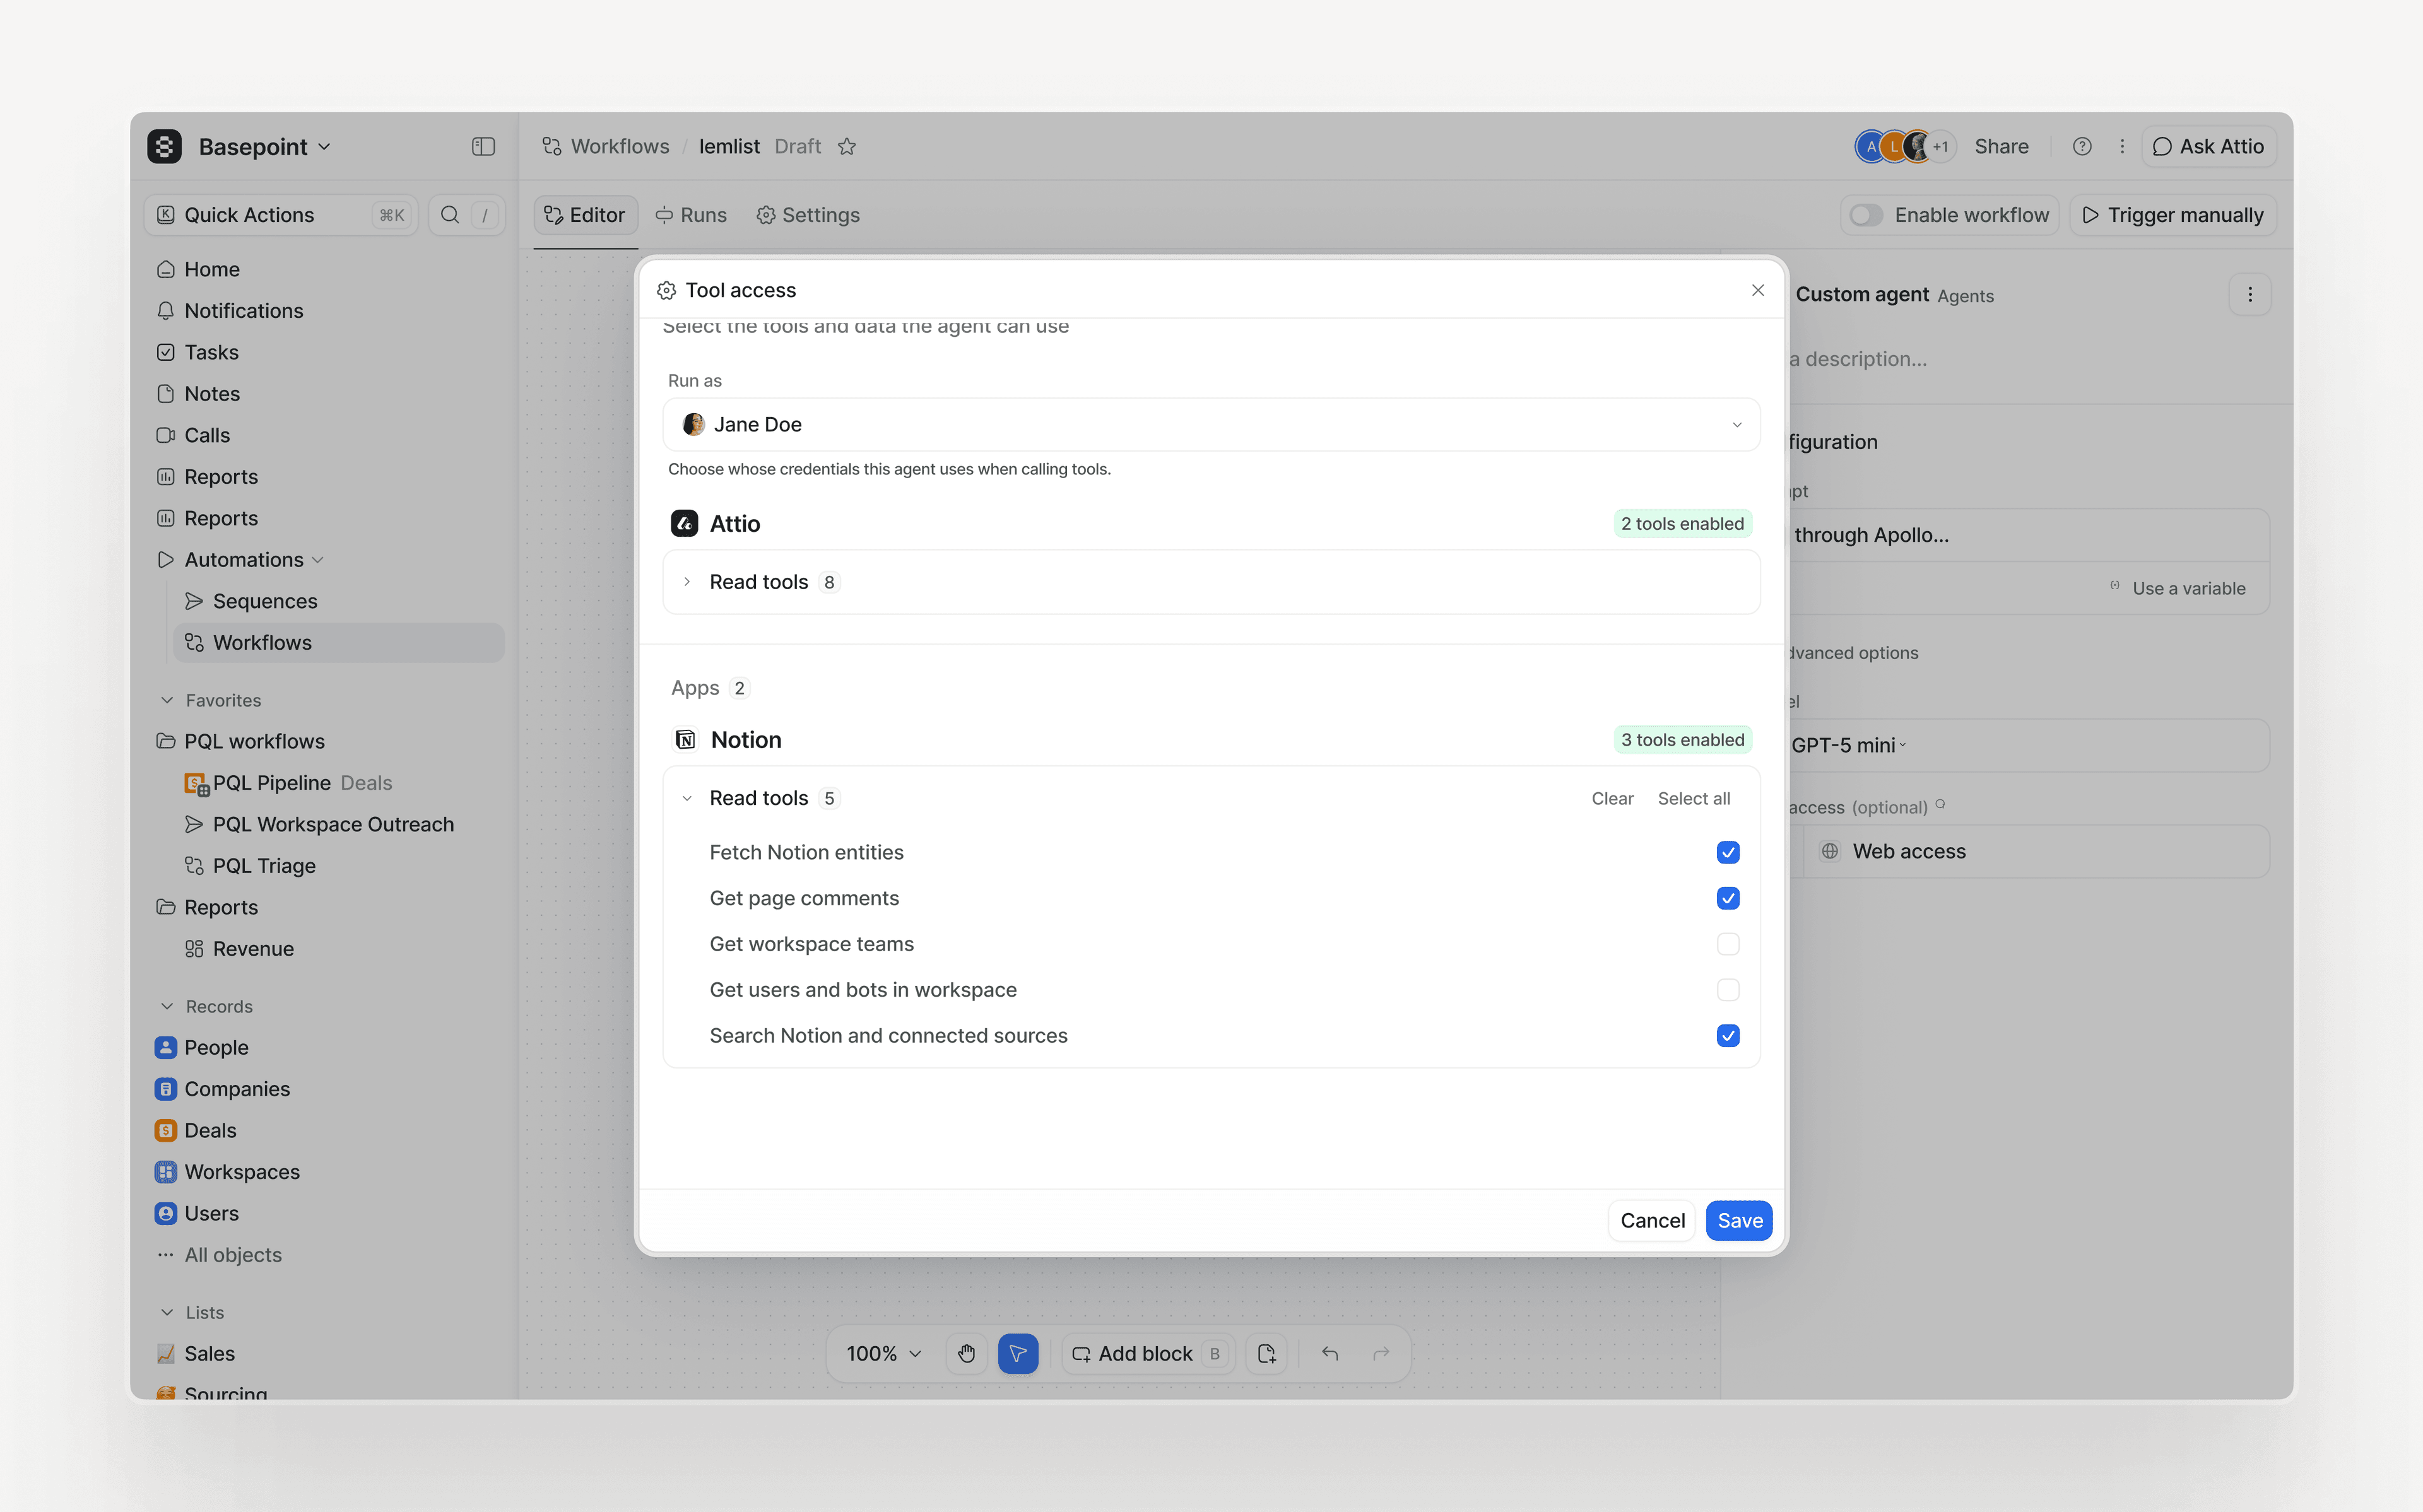Check Get workspace teams
2423x1512 pixels.
1728,944
